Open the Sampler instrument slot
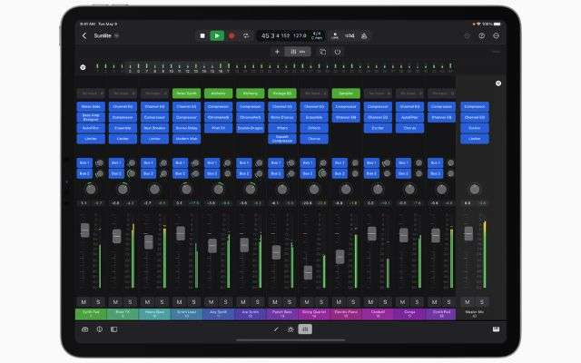 345,93
